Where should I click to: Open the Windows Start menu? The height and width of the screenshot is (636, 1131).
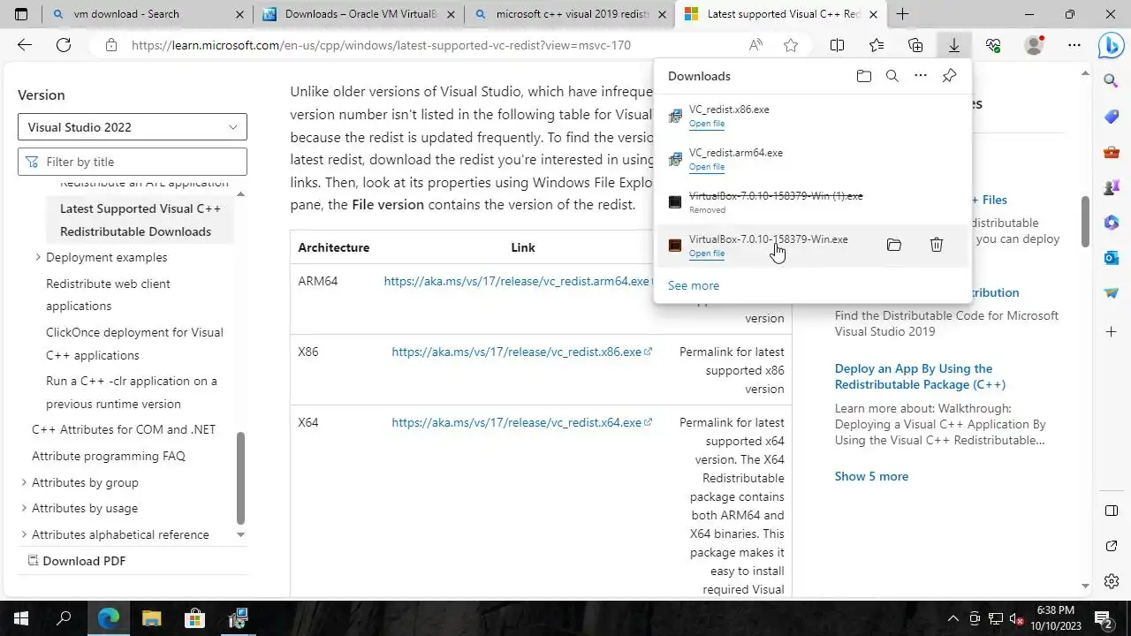[21, 617]
